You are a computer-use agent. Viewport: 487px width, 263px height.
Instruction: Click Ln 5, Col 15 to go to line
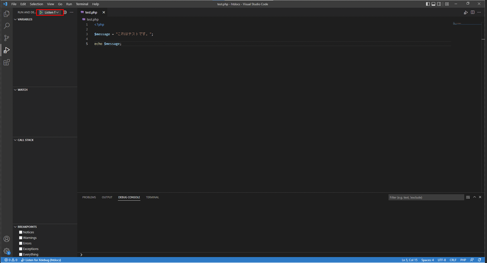point(409,260)
